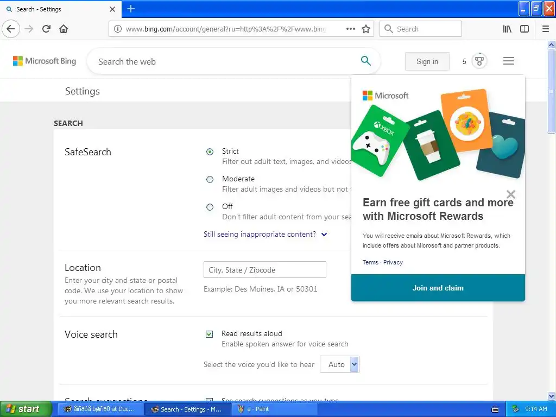Click the browser toolbar Search field

421,29
